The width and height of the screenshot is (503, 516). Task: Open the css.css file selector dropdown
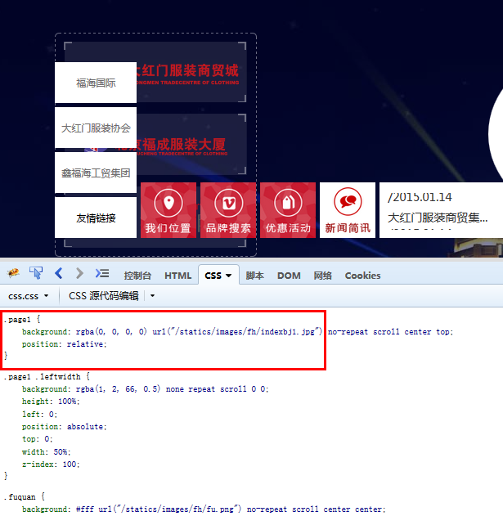click(29, 296)
